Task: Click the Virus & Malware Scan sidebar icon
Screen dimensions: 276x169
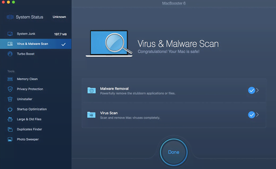Action: tap(10, 44)
